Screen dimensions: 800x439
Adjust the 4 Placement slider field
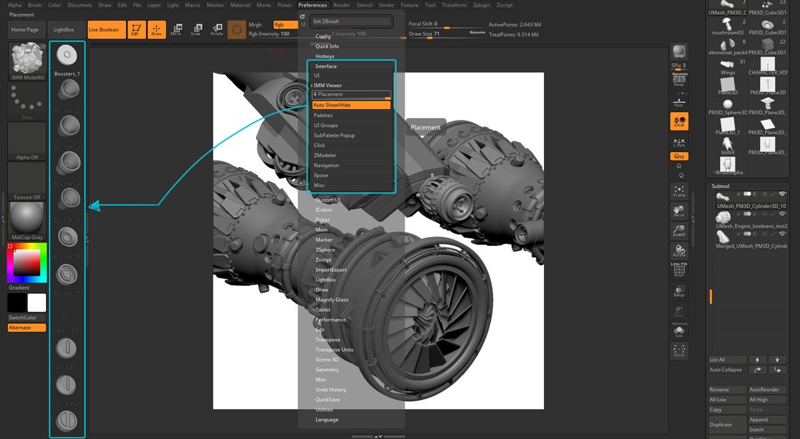[351, 95]
